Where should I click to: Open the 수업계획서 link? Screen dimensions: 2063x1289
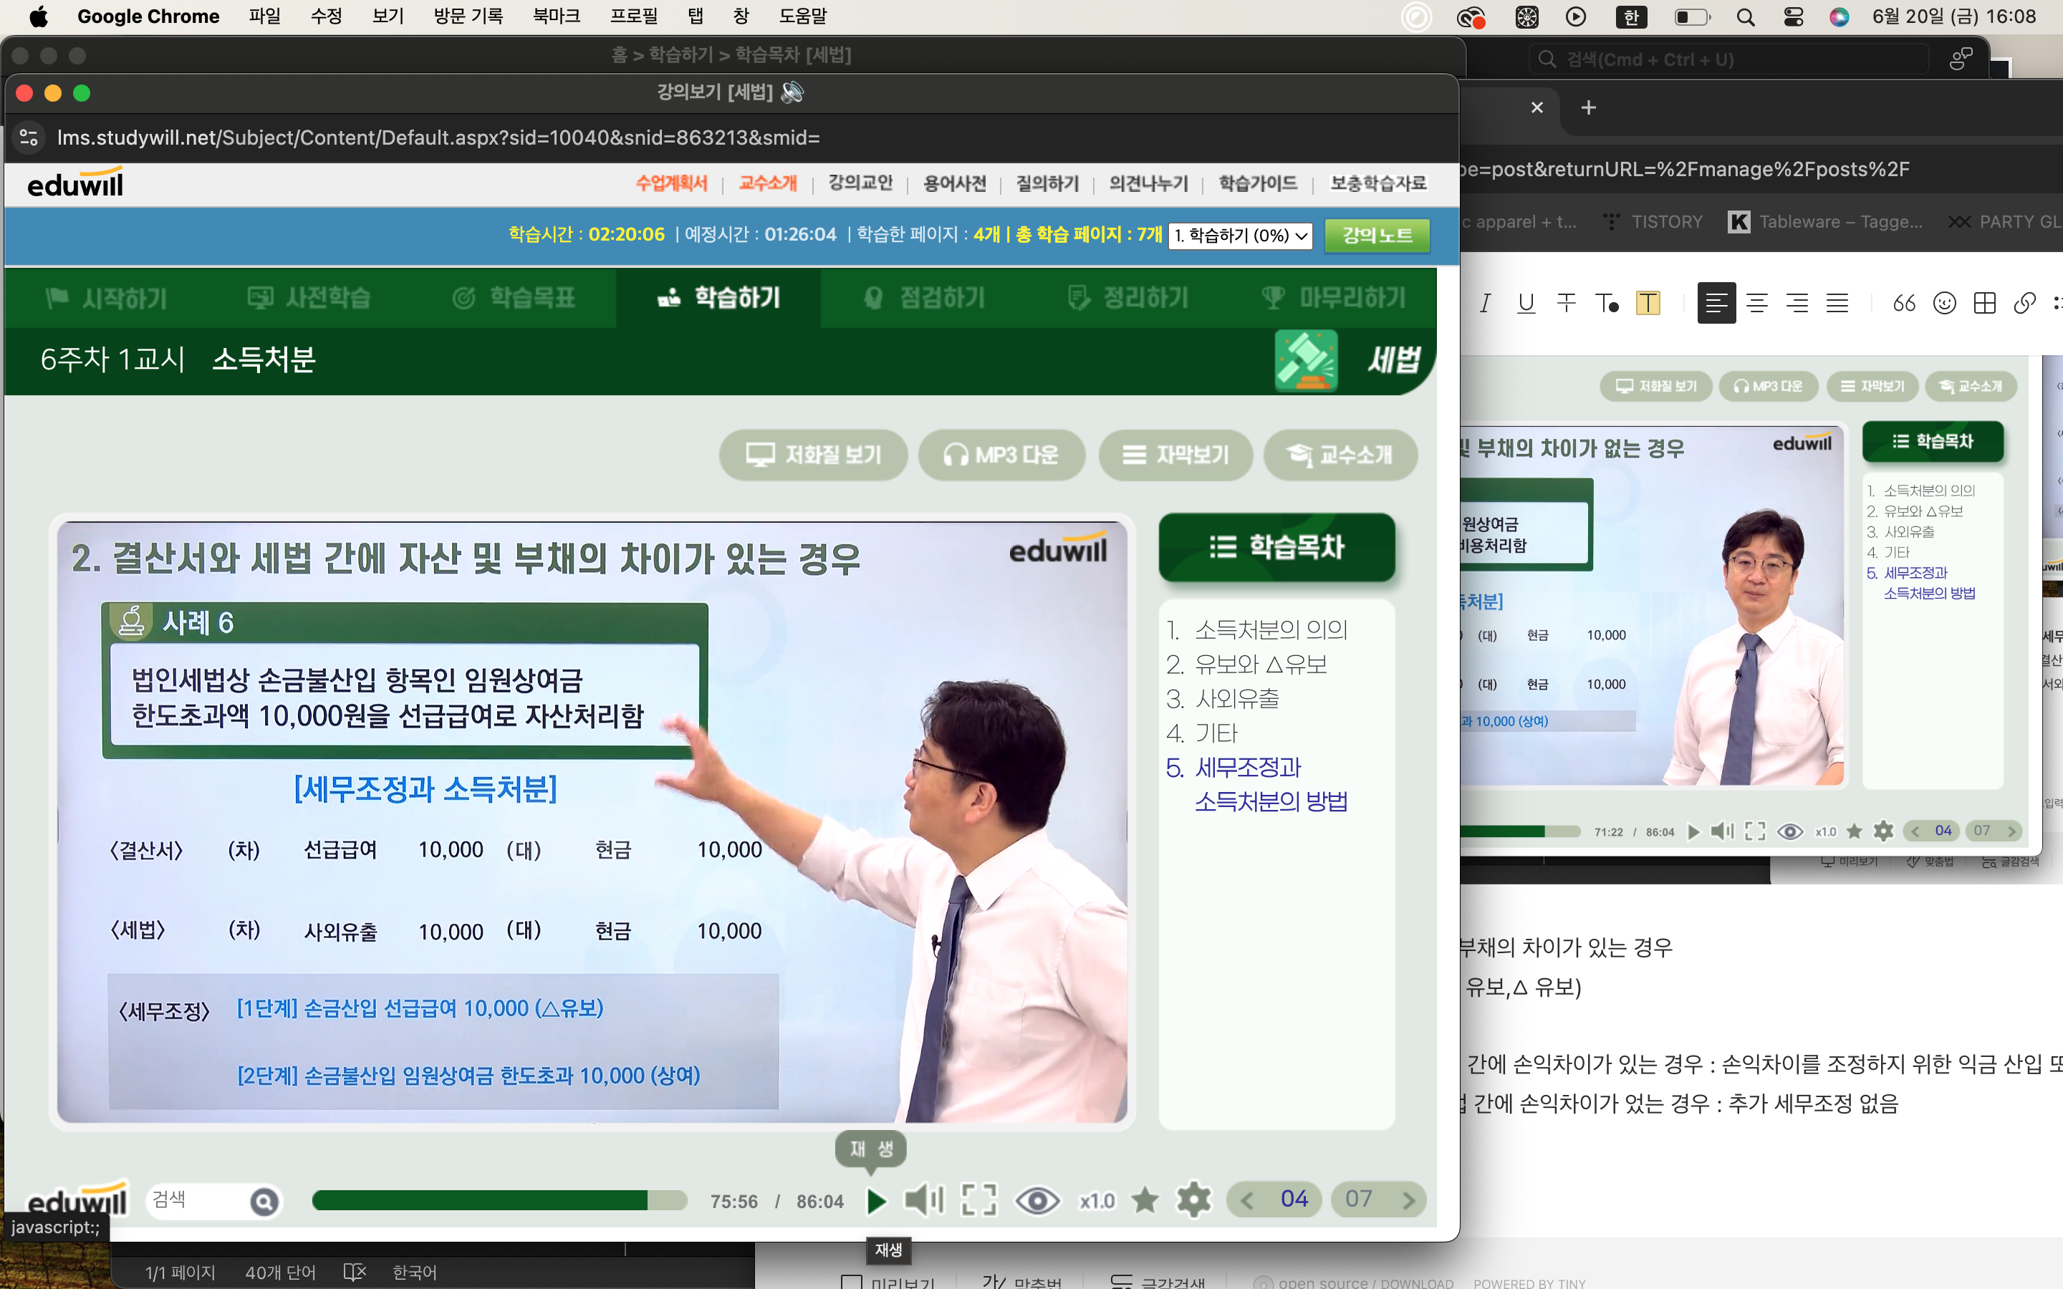[671, 183]
